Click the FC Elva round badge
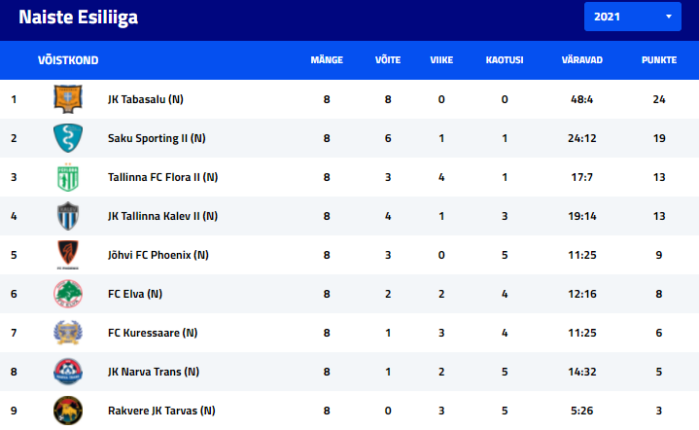The width and height of the screenshot is (699, 430). pyautogui.click(x=68, y=294)
